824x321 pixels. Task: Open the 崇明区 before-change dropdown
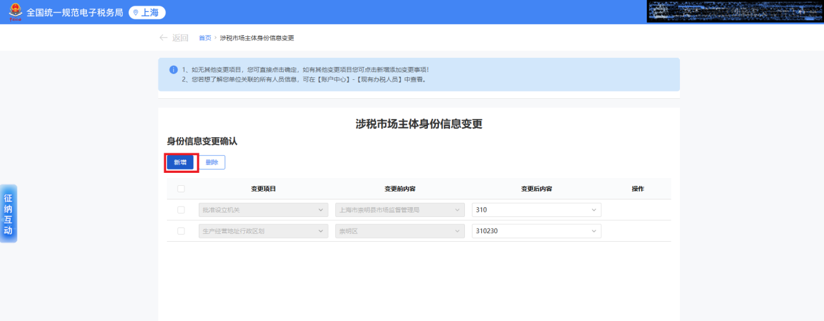[x=399, y=231]
